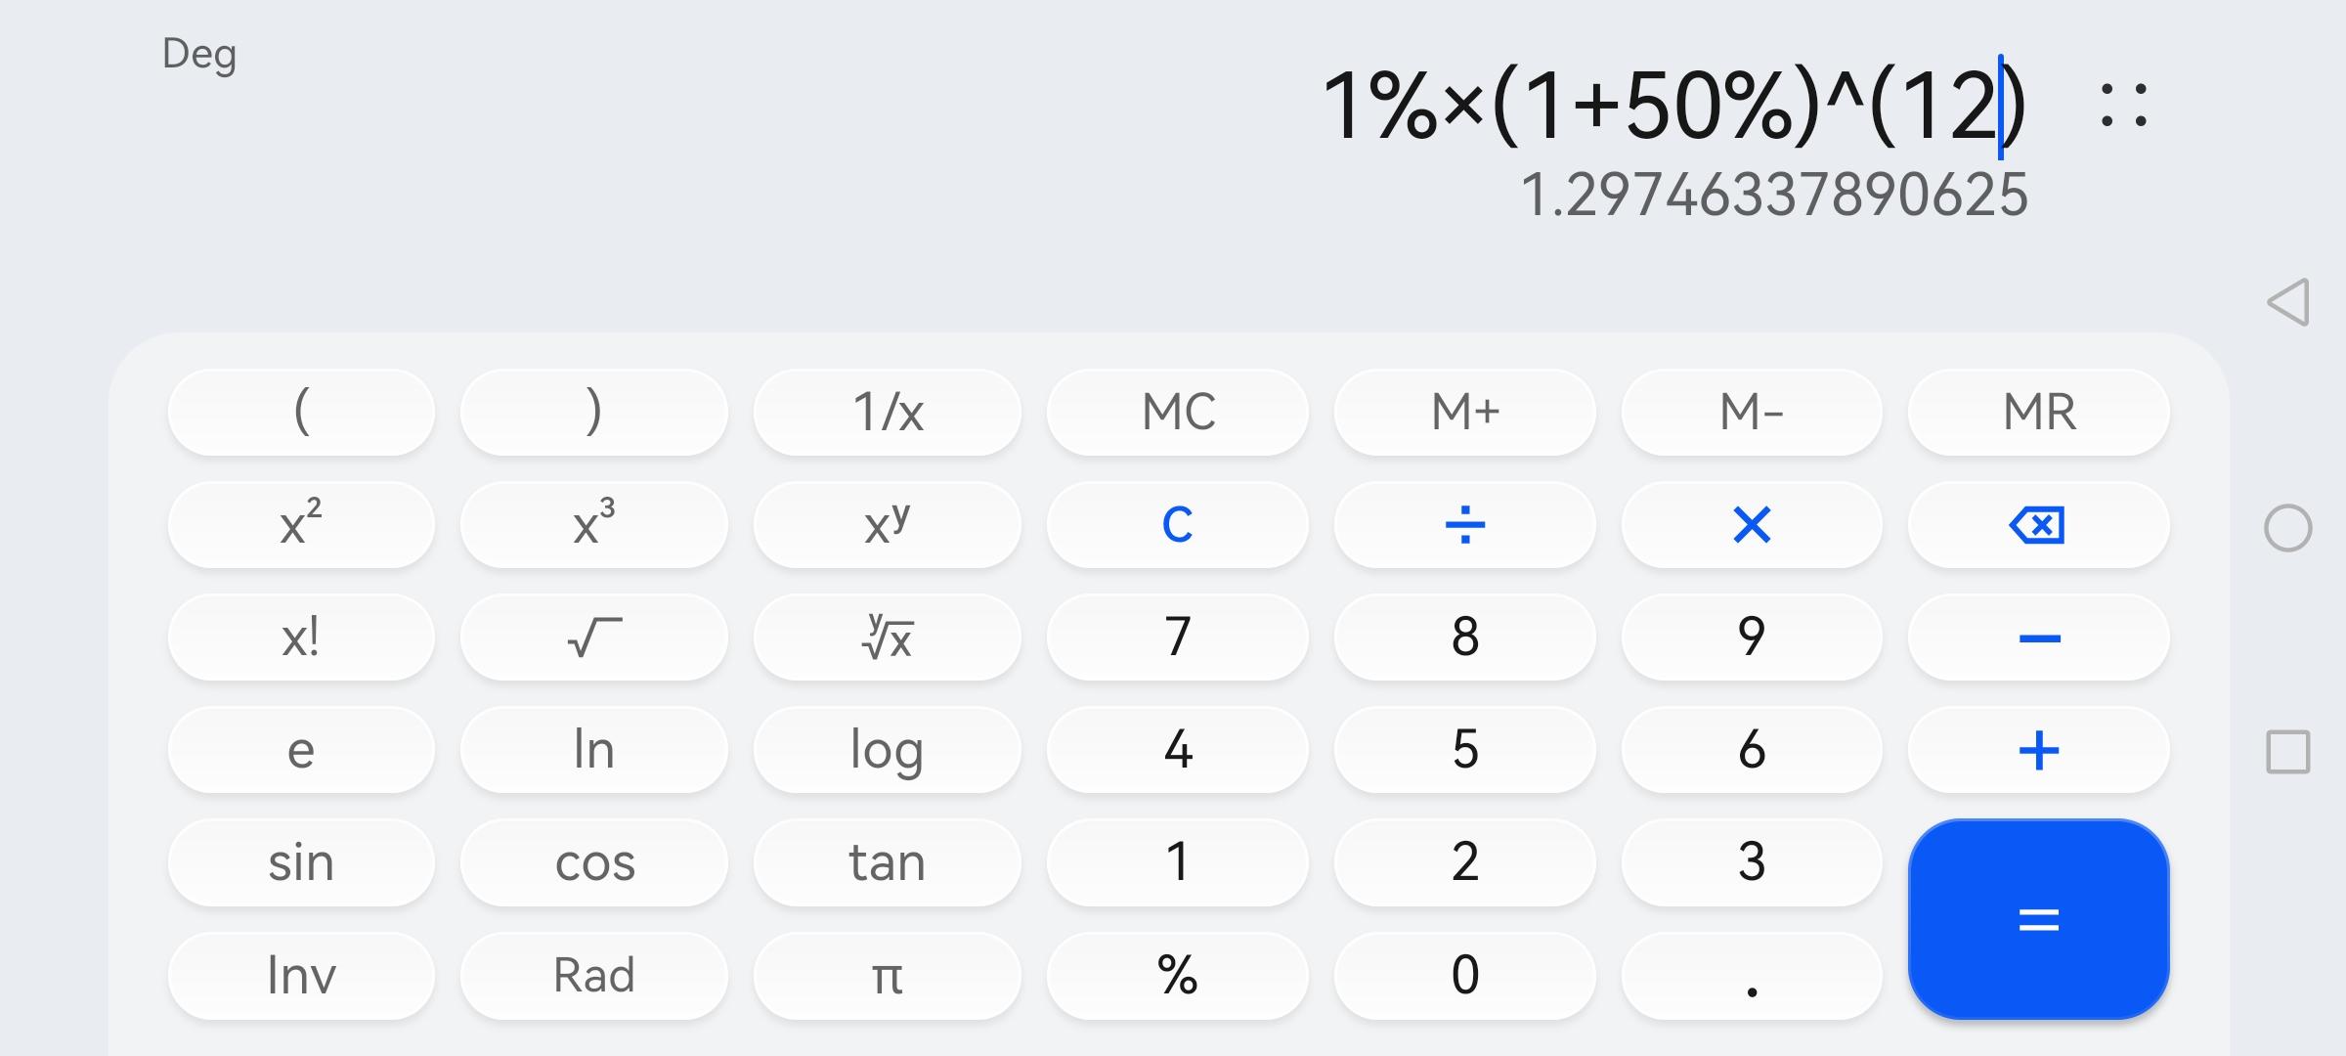Select the y-th root of x function

point(888,638)
